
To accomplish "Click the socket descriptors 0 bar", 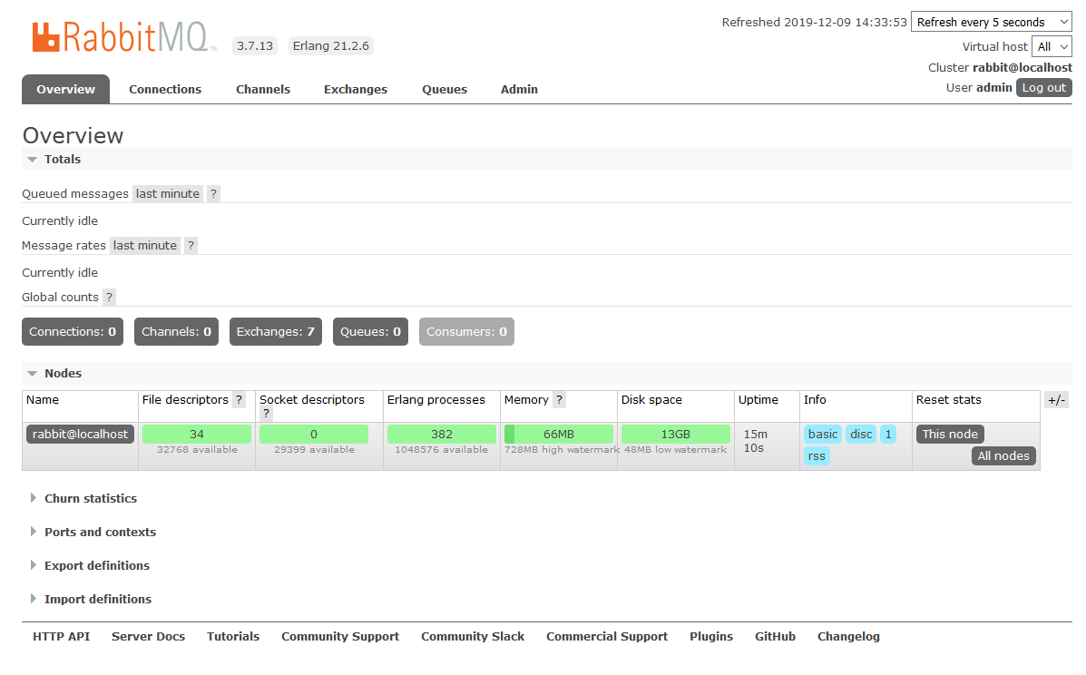I will pyautogui.click(x=314, y=434).
